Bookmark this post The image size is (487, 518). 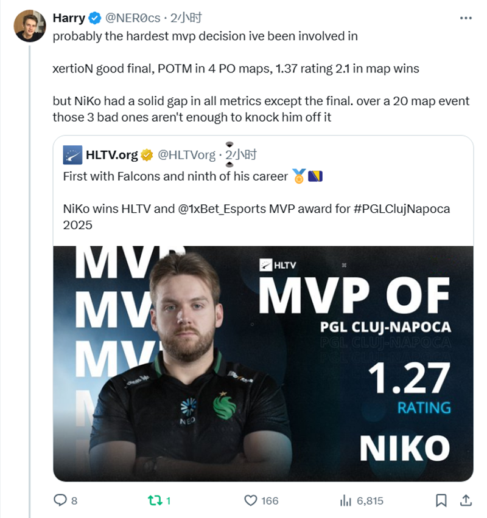(441, 500)
